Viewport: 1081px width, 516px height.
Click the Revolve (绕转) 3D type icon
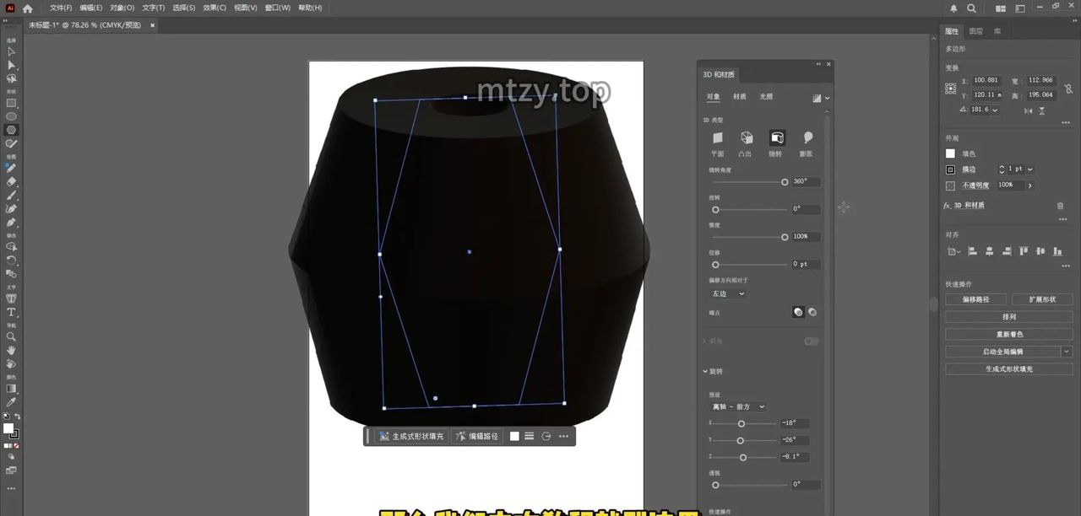[776, 138]
